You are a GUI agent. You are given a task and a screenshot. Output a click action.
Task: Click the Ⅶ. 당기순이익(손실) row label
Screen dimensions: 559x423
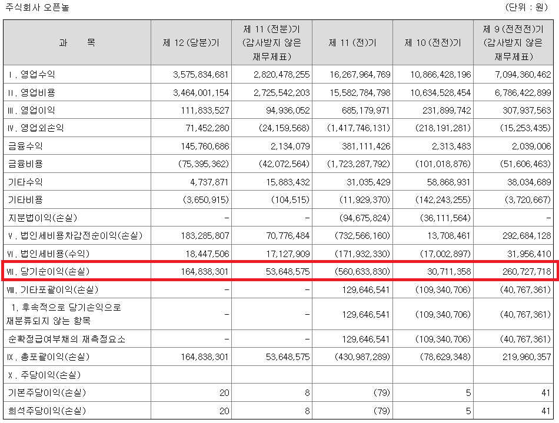48,272
